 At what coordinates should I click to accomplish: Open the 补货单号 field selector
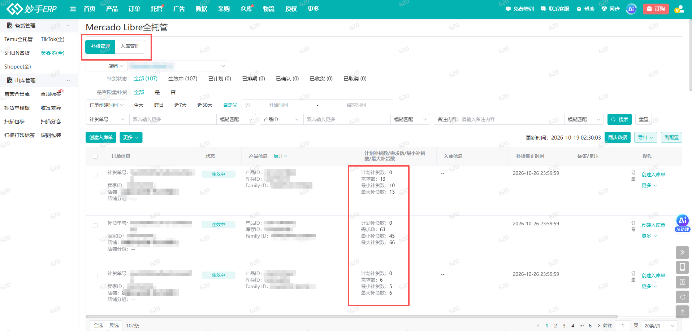(107, 119)
